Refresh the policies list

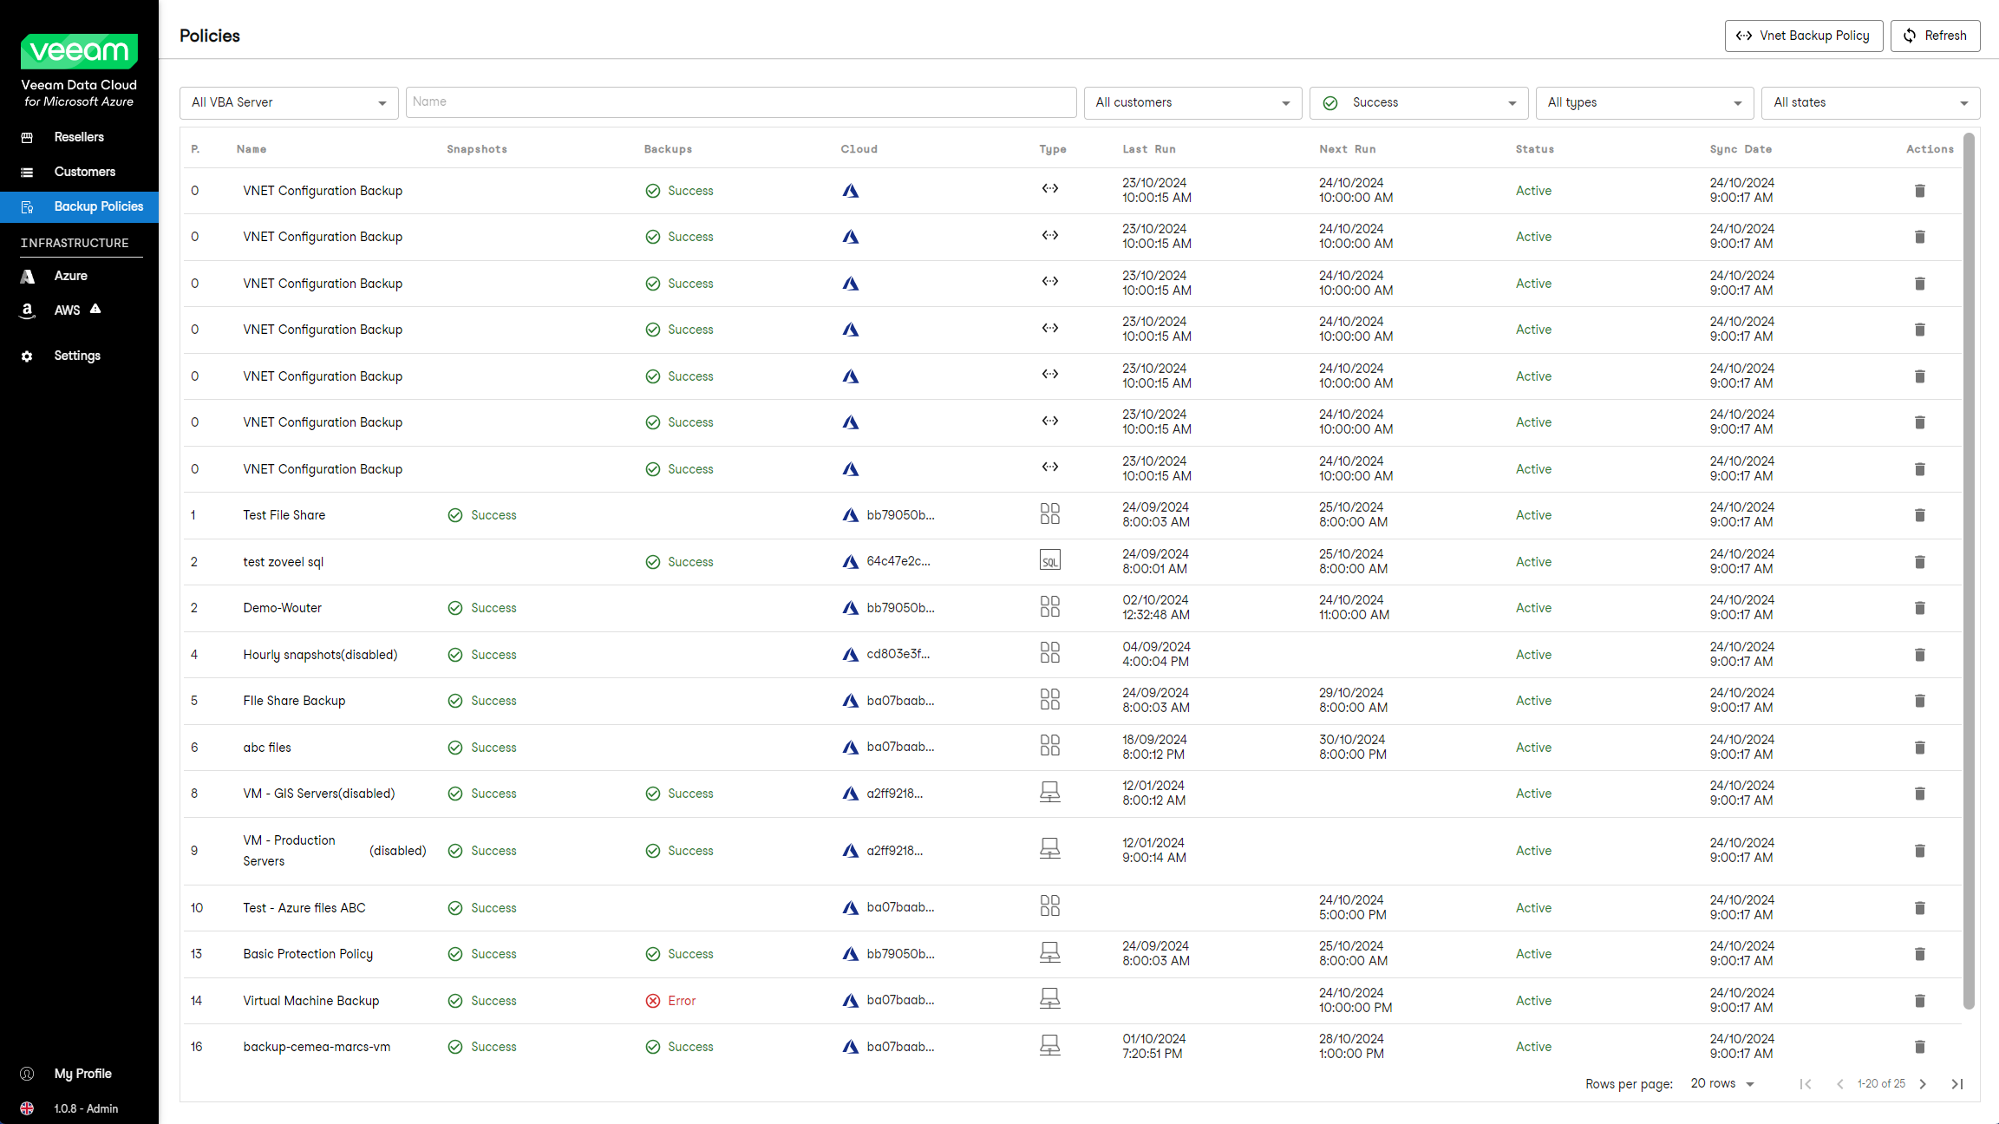coord(1935,36)
